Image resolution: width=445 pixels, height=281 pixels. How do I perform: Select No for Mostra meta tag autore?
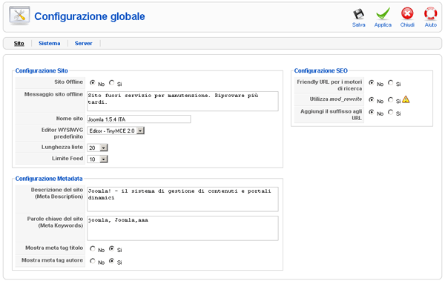coord(93,261)
